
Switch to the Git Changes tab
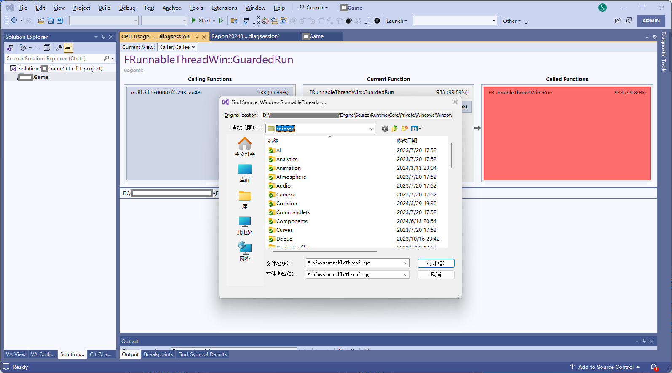101,354
